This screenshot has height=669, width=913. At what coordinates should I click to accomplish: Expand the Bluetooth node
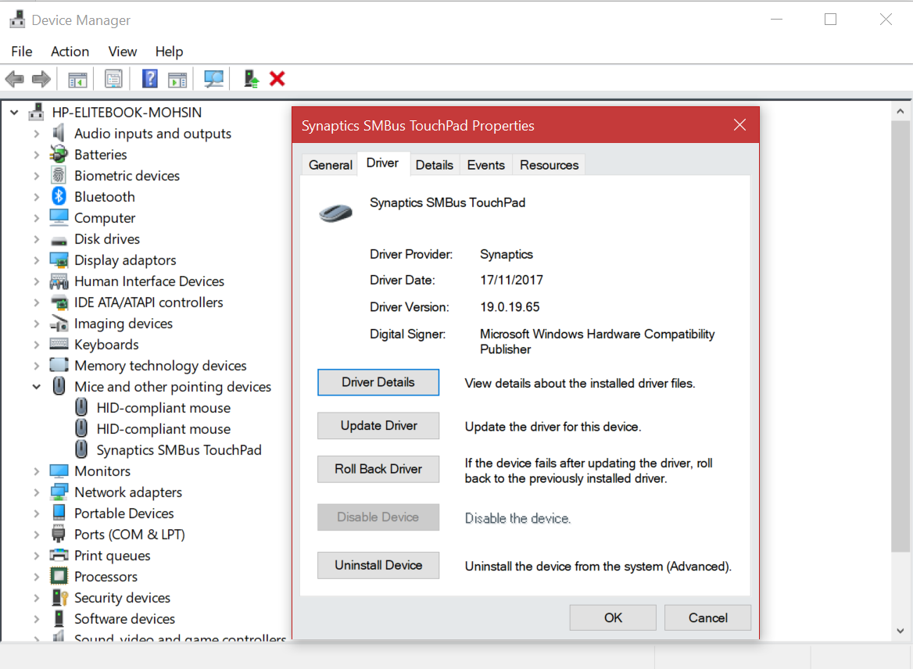tap(37, 197)
